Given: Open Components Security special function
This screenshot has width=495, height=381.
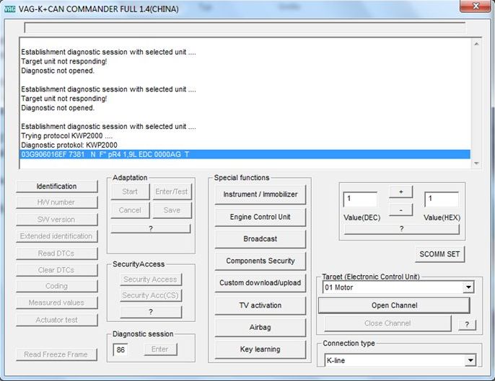Looking at the screenshot, I should (260, 261).
